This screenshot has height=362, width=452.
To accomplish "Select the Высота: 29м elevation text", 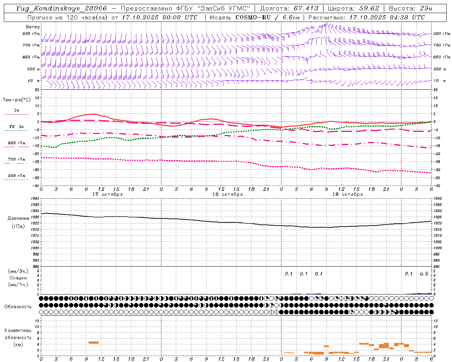I will tap(411, 8).
